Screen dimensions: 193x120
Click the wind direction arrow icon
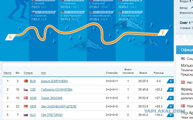tap(192, 8)
